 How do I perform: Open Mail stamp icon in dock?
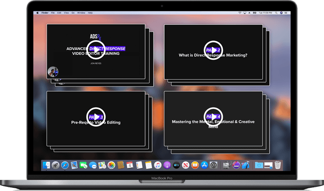pos(74,165)
